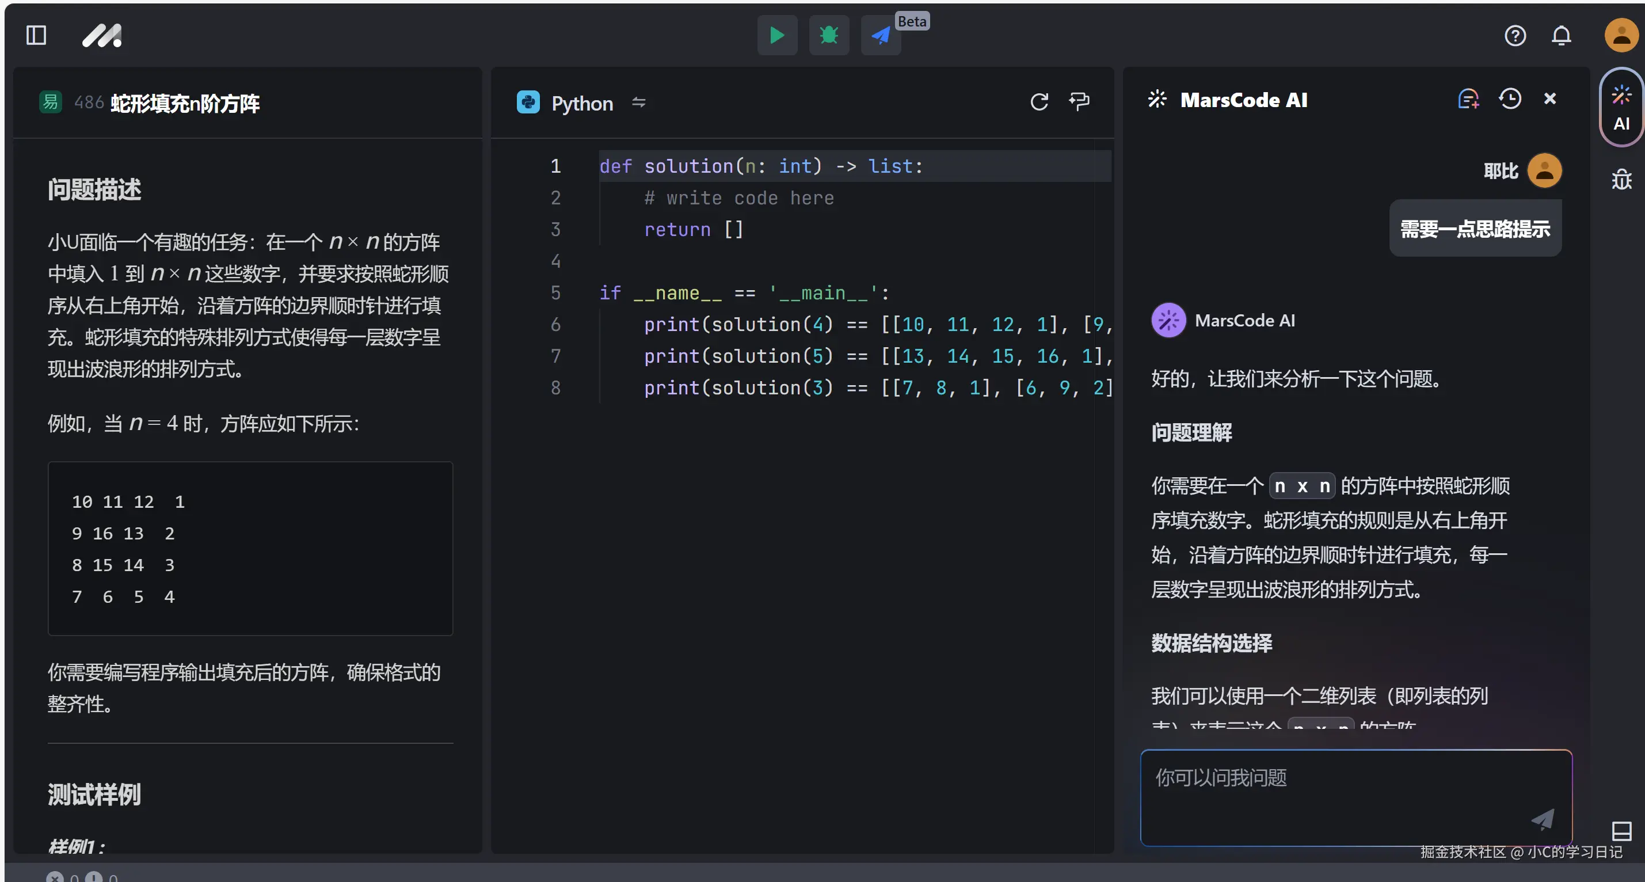Open the user avatar menu in the top right
This screenshot has width=1645, height=882.
coord(1621,36)
